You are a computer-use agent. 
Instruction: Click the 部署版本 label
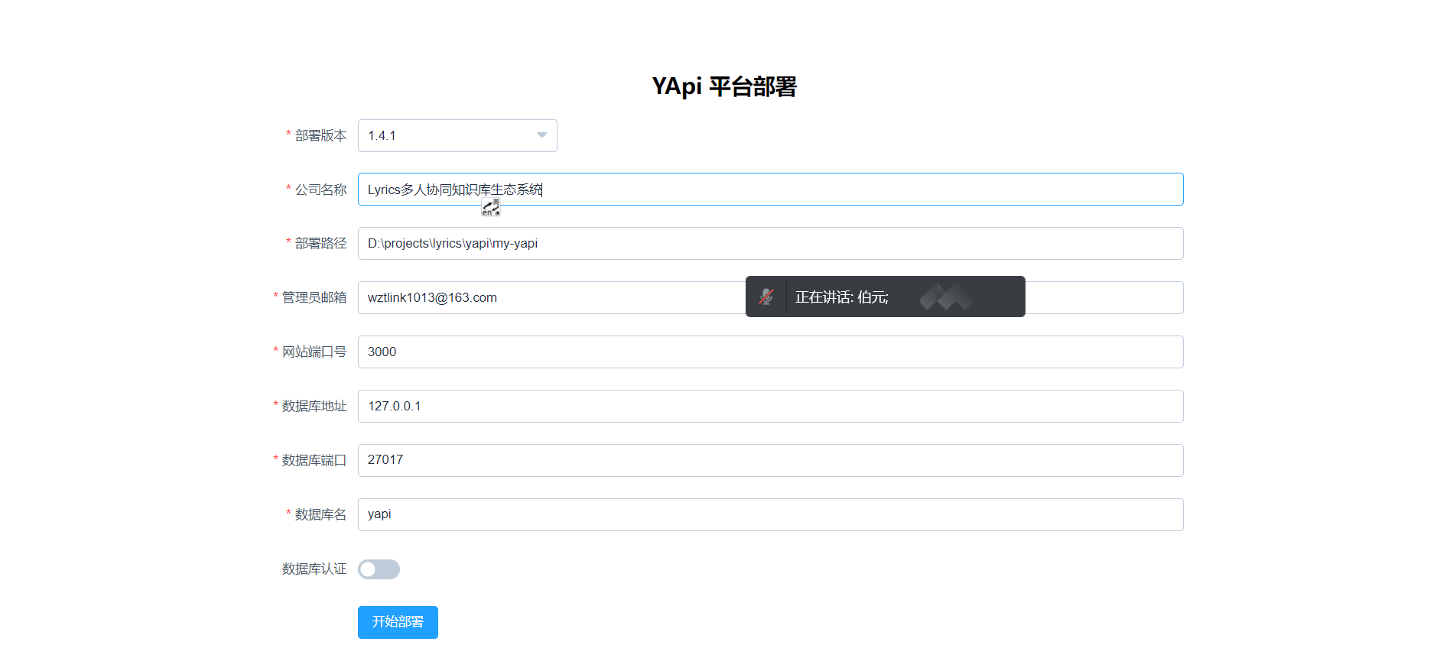pos(320,135)
